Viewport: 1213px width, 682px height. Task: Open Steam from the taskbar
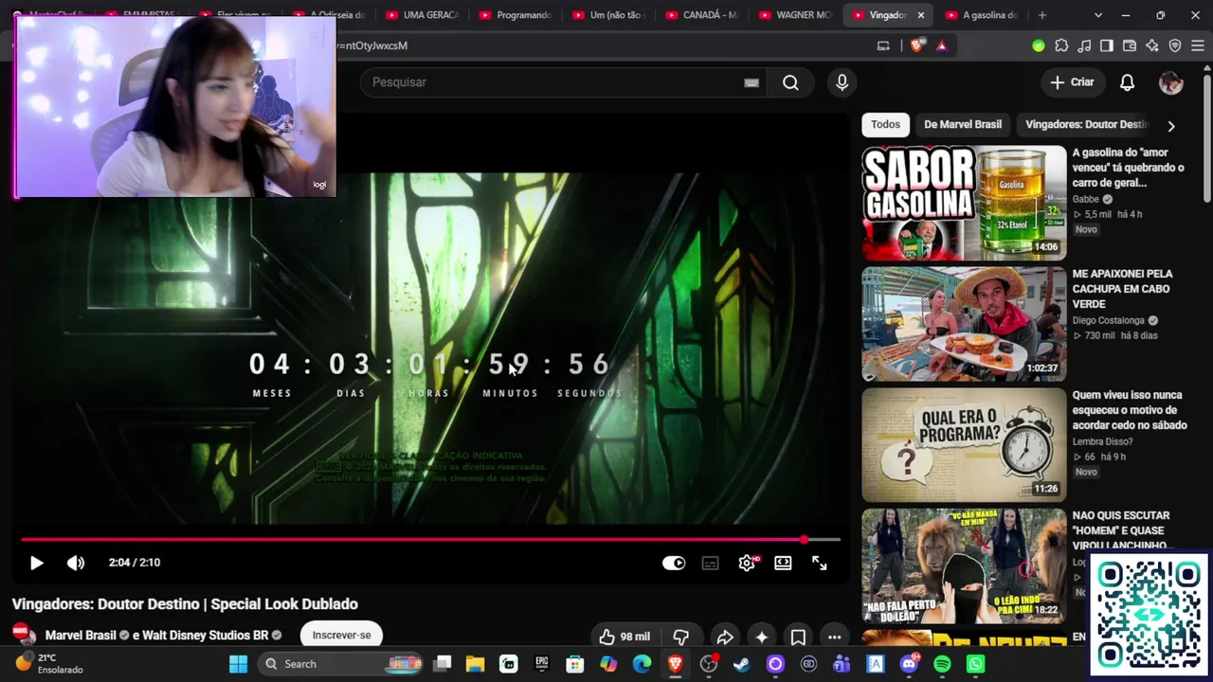coord(742,664)
